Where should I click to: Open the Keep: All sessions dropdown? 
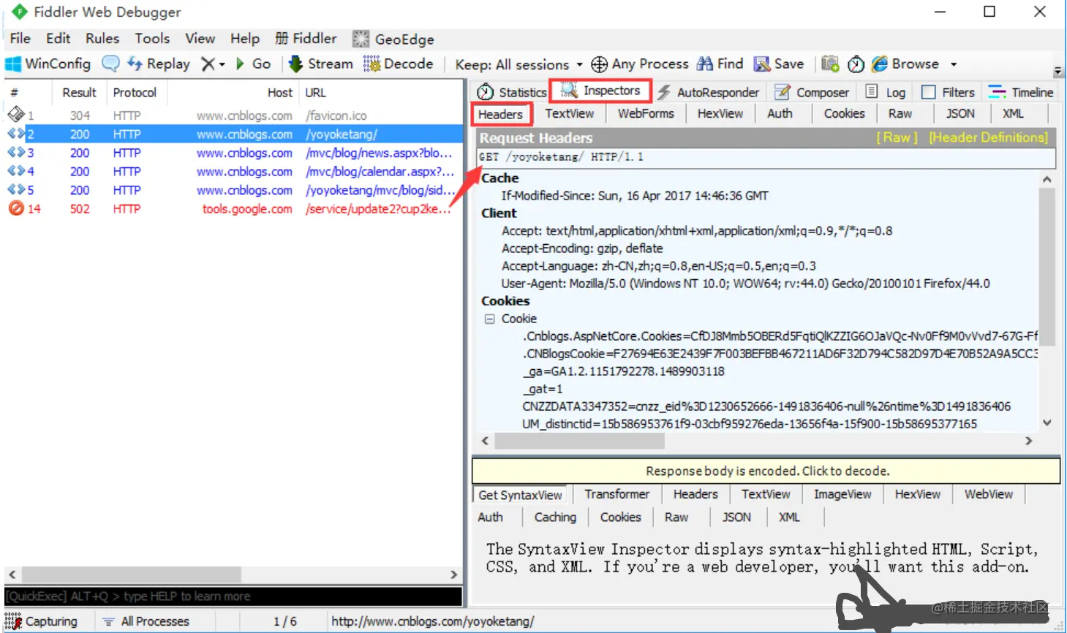point(519,64)
